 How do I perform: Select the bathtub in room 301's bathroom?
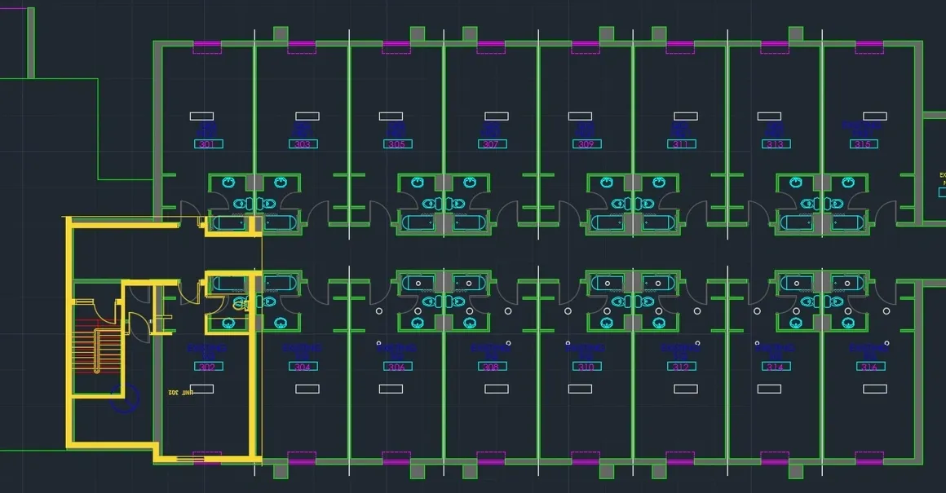(229, 222)
